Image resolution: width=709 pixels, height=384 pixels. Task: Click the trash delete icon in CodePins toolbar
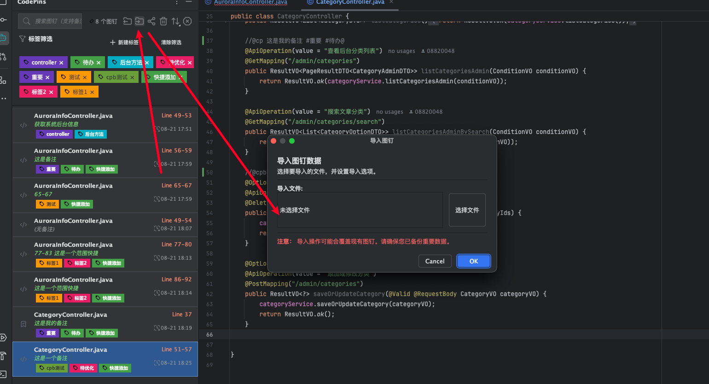click(x=163, y=21)
